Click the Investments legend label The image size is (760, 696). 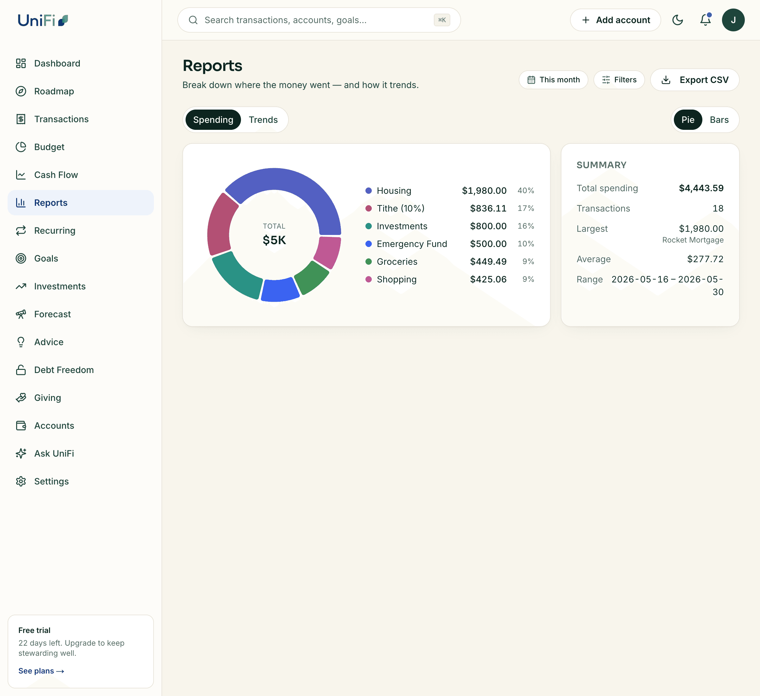click(x=402, y=226)
